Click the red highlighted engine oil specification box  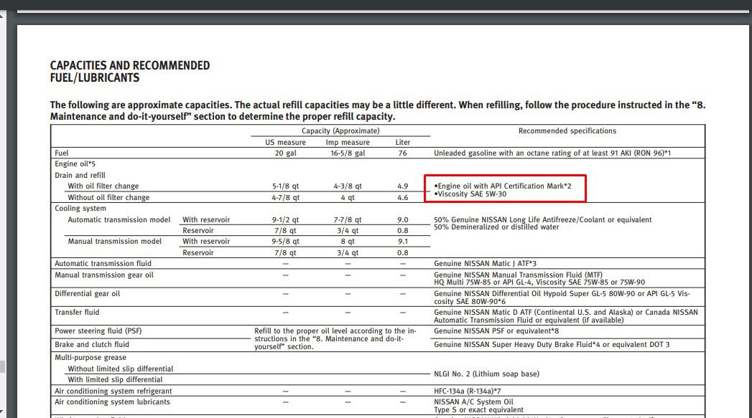pos(505,189)
